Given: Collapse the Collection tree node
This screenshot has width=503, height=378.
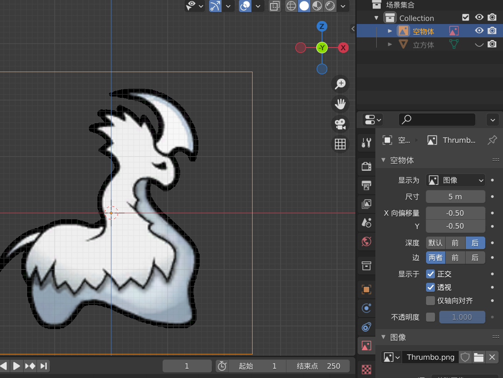Looking at the screenshot, I should (377, 18).
